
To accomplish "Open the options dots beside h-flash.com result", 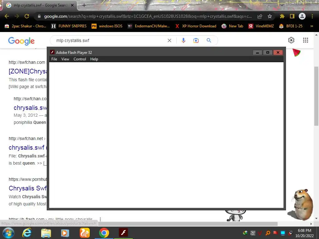I will tap(100, 219).
